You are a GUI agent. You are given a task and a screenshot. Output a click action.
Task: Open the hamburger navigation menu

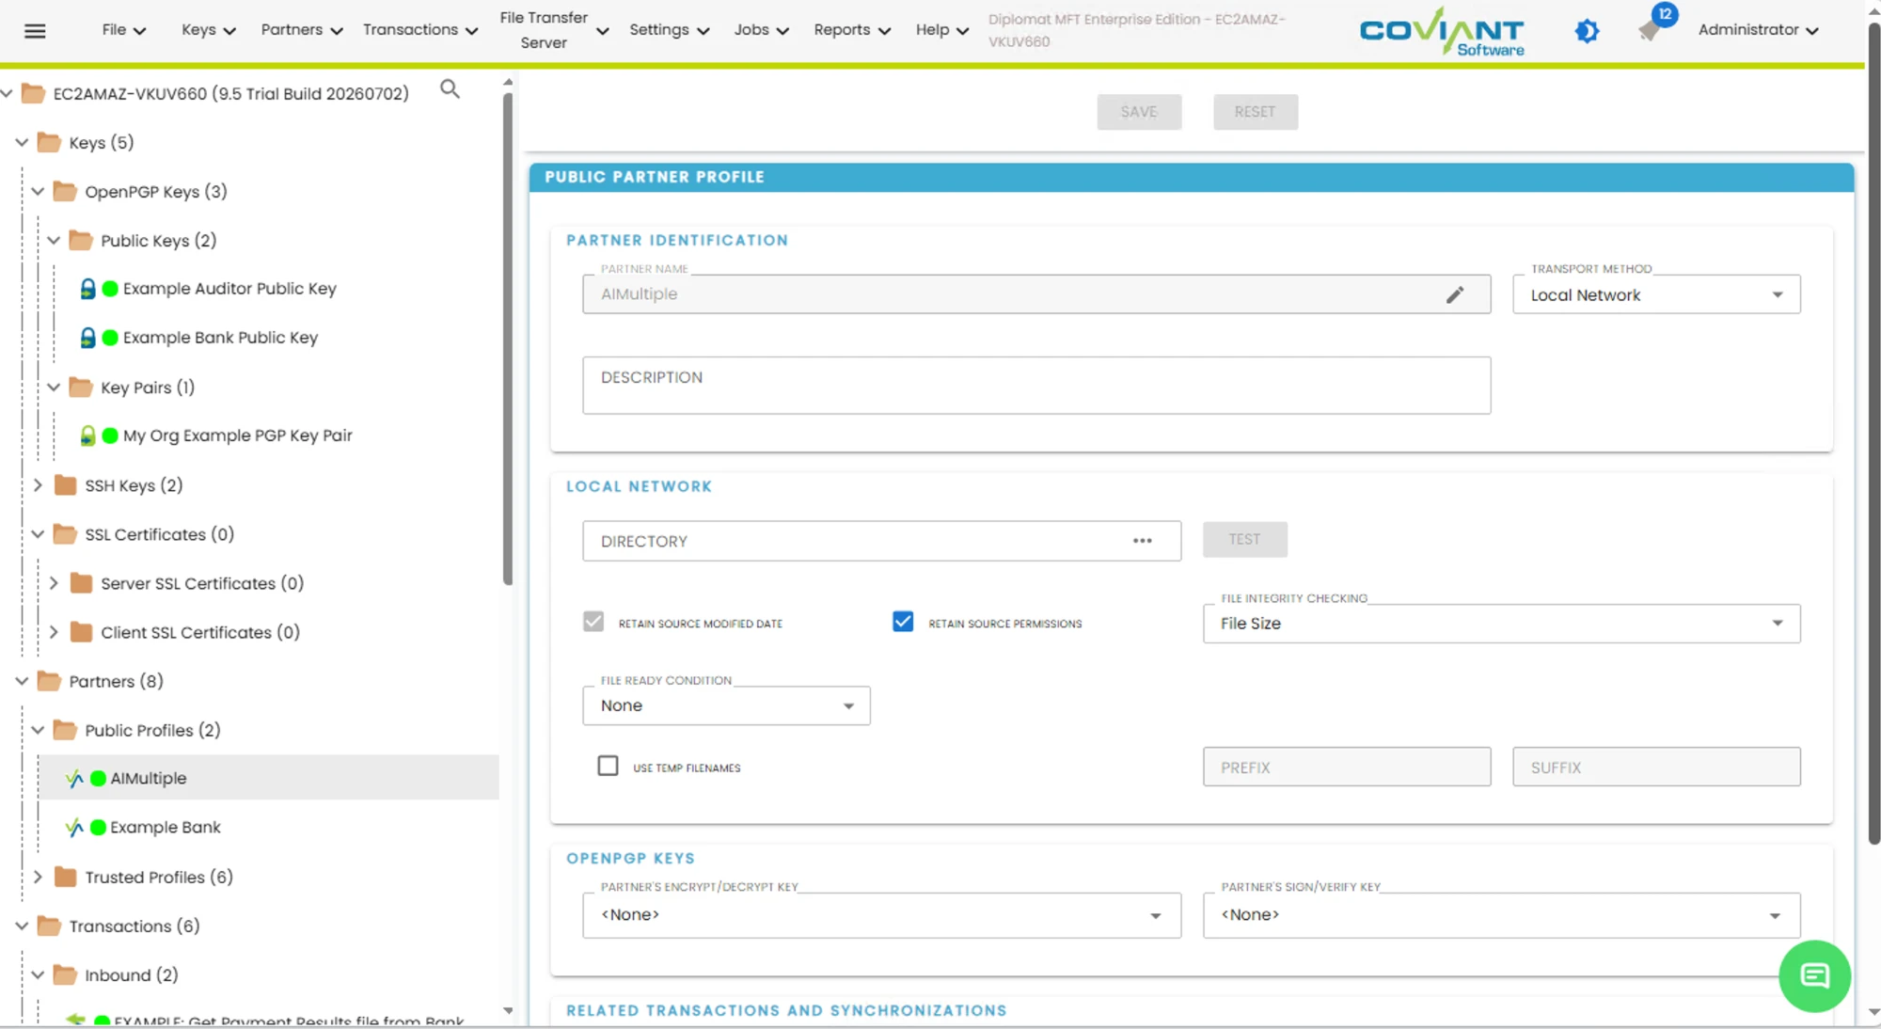(35, 31)
